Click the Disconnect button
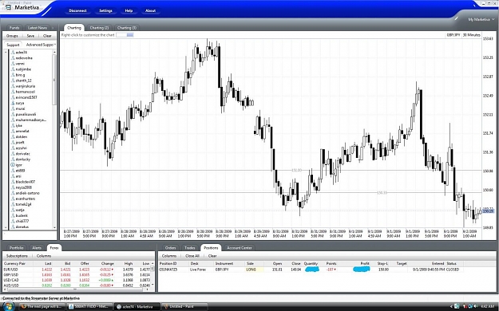 pos(77,11)
